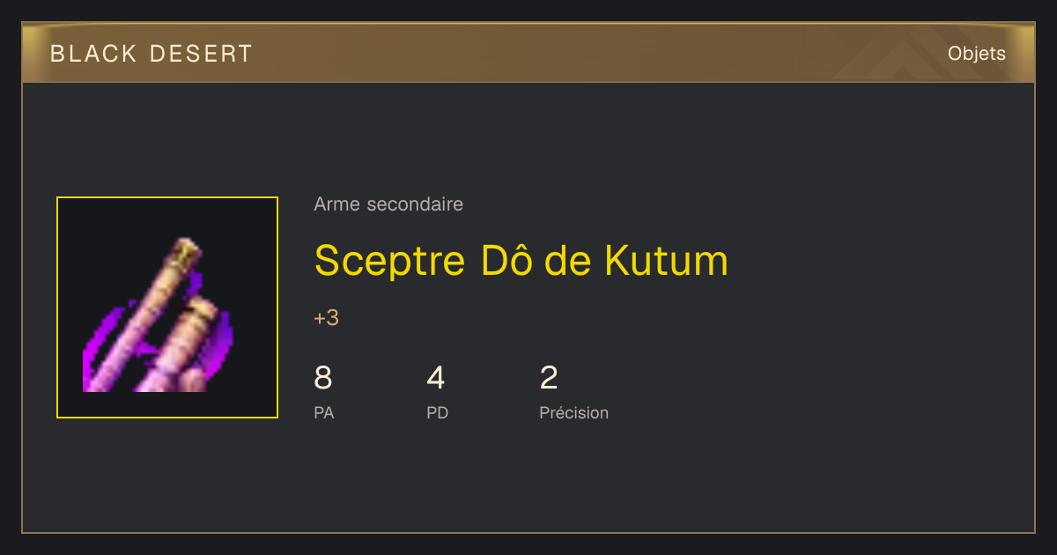The image size is (1057, 555).
Task: Select the Arme secondaire category label
Action: click(x=388, y=204)
